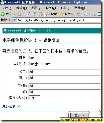This screenshot has width=104, height=123.
Task: Open the Mail dropdown arrow
Action: click(x=89, y=14)
